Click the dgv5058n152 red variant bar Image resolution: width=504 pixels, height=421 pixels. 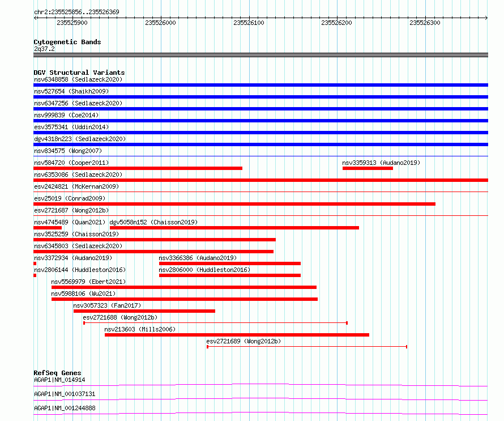(x=234, y=228)
